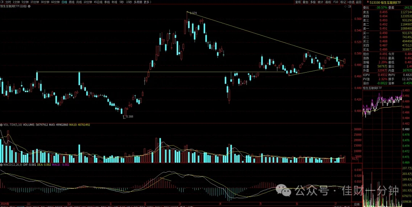The height and width of the screenshot is (207, 412).
Task: Click the 0.388 low price label
Action: click(130, 116)
